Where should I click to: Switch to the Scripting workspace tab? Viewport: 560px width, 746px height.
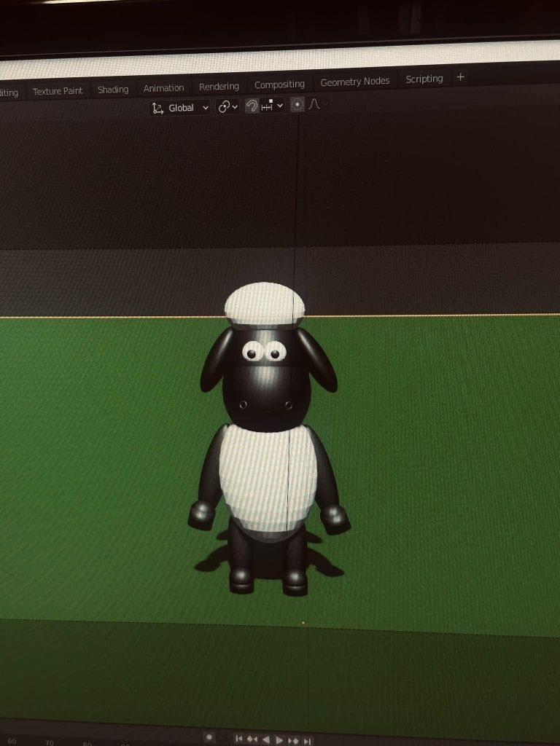click(x=424, y=79)
